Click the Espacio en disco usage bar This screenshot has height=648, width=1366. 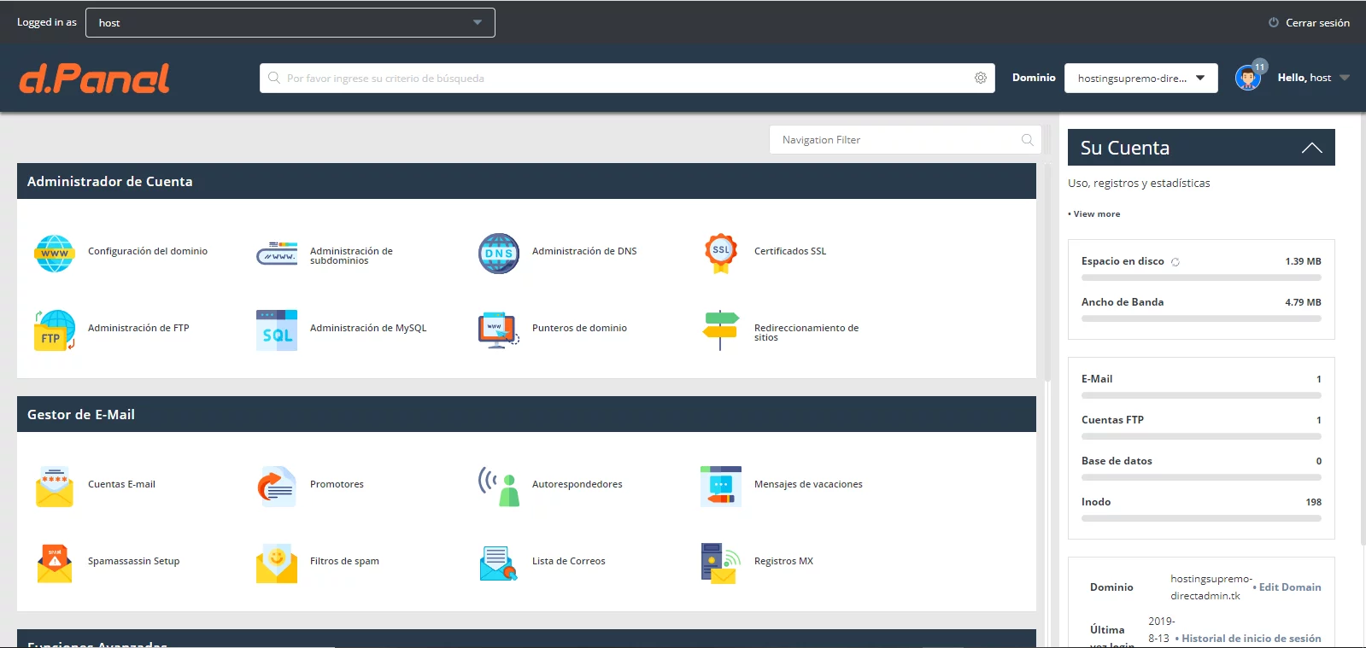click(1201, 277)
